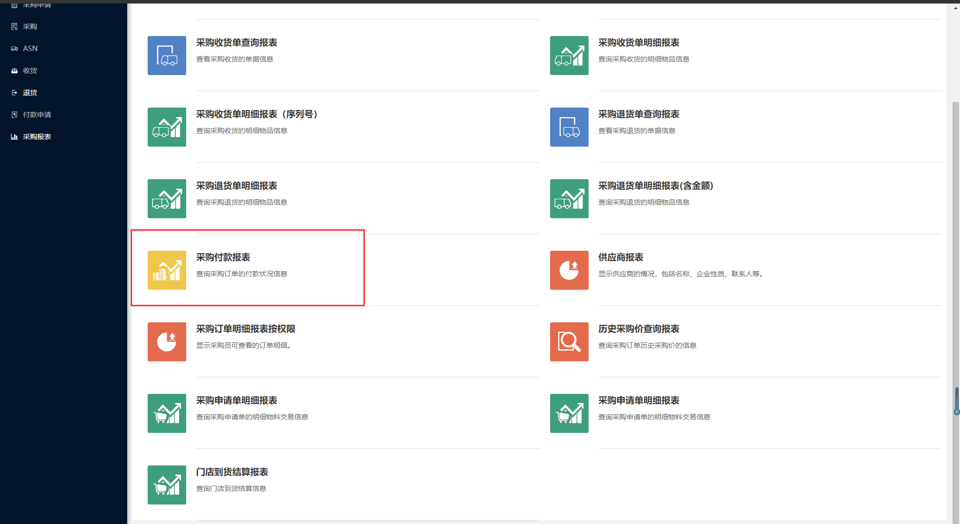Open the 采购收货单查询报表 title link
960x524 pixels.
click(x=236, y=43)
